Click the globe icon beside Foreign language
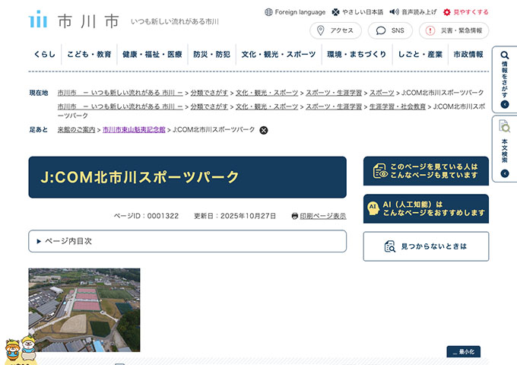 pos(268,12)
